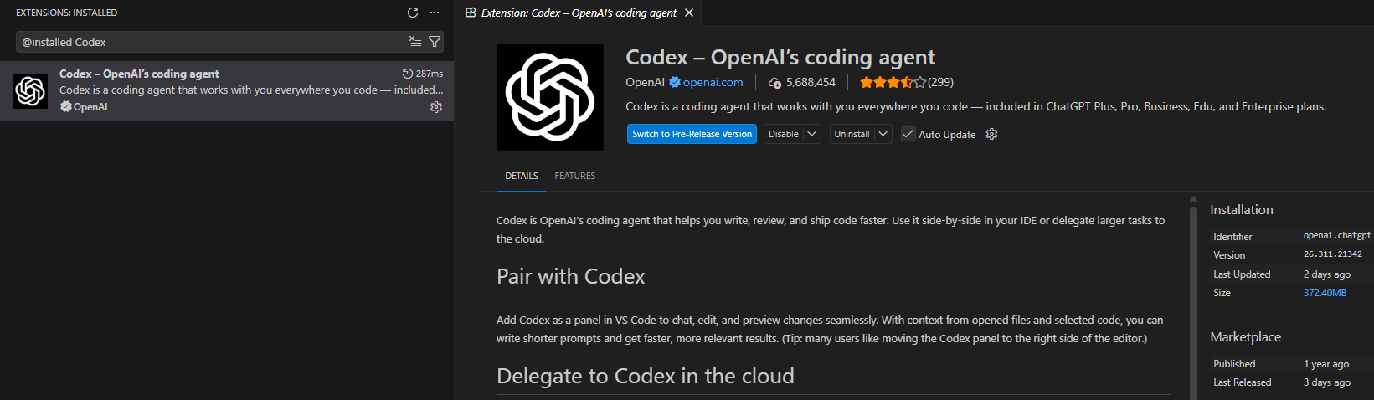The height and width of the screenshot is (400, 1374).
Task: Open the openai.com publisher link
Action: coord(713,82)
